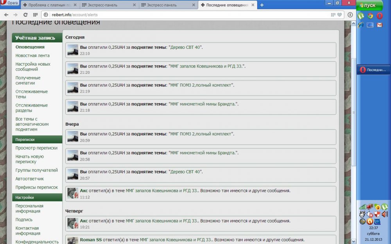391x244 pixels.
Task: Open user Акс profile in 11:12 alert
Action: pos(84,191)
